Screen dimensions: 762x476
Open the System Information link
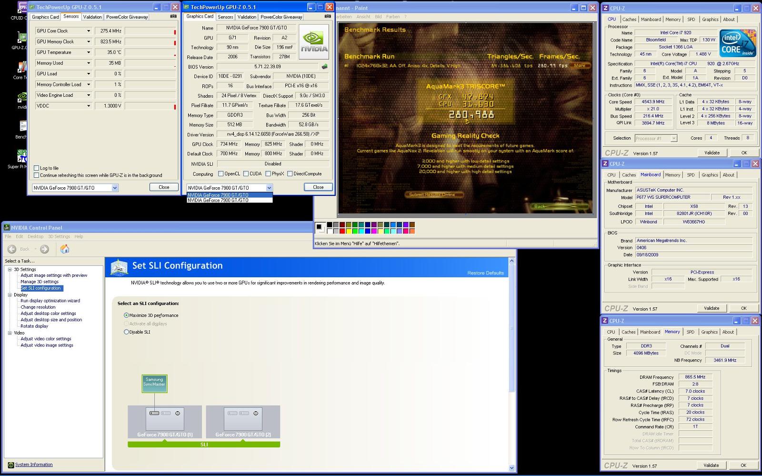coord(34,465)
